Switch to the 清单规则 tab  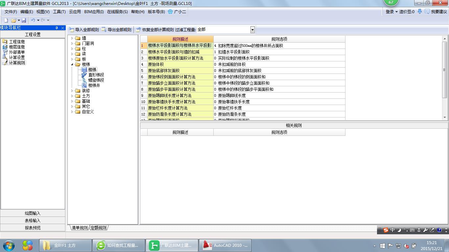80,228
